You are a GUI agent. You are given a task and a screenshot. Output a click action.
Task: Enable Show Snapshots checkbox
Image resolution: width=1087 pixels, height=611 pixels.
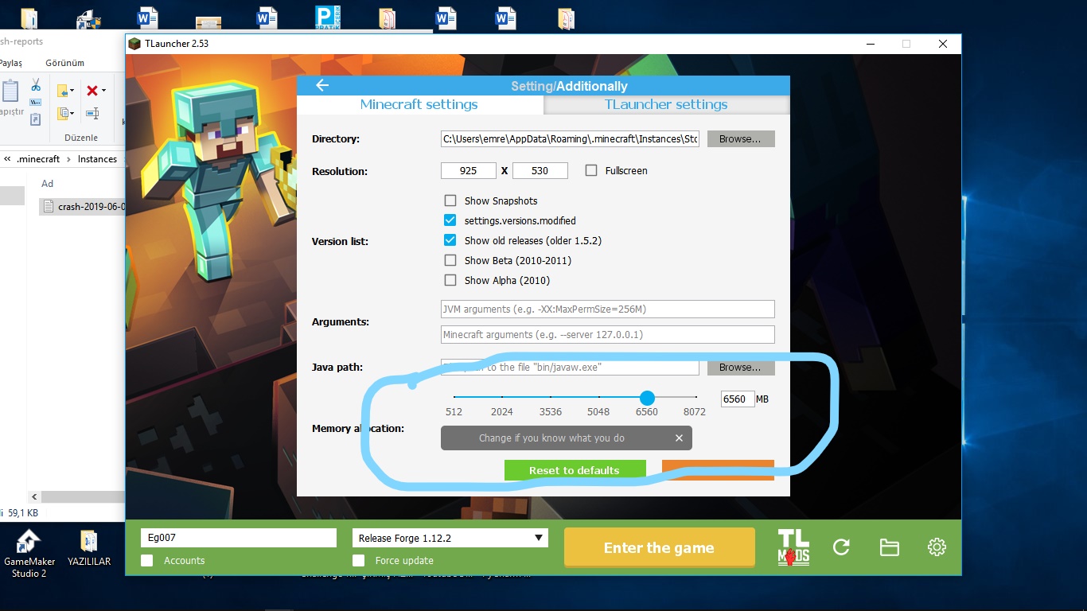pyautogui.click(x=450, y=200)
